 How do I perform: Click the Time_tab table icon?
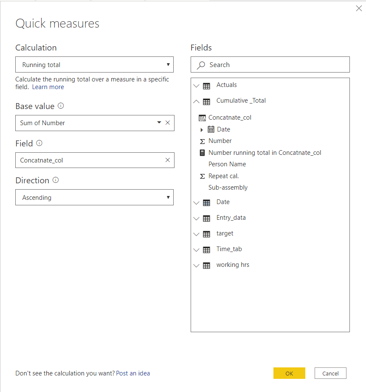[x=206, y=250]
